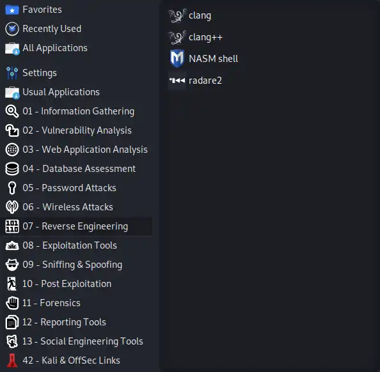Select 04 - Database Assessment category

coord(77,169)
